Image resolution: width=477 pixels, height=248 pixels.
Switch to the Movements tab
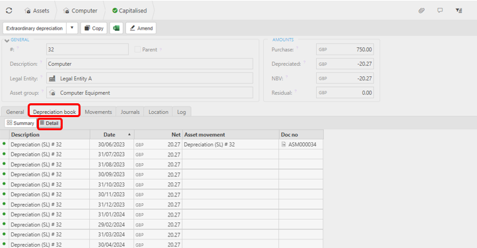point(98,112)
